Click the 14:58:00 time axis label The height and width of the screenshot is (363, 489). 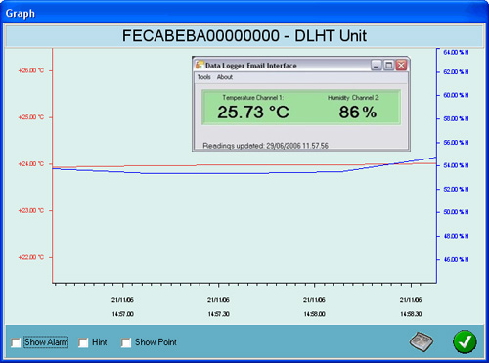point(315,314)
